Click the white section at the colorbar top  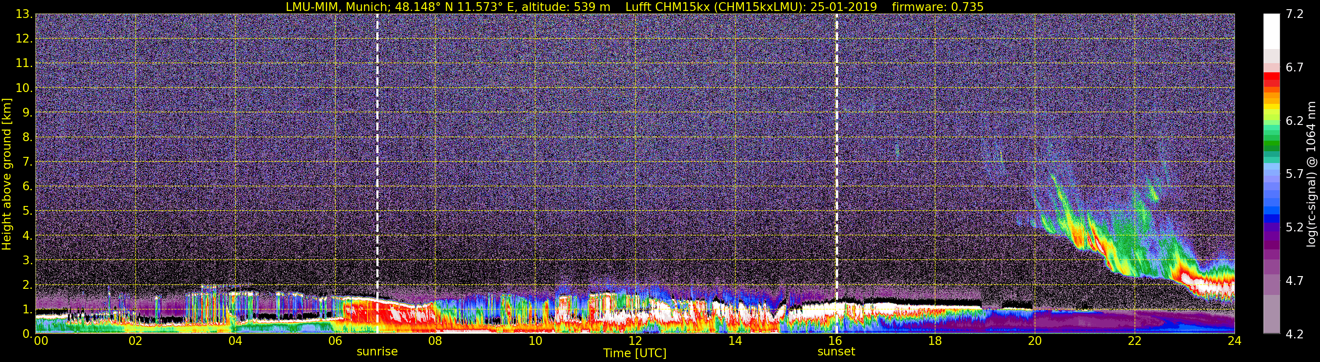tap(1271, 31)
